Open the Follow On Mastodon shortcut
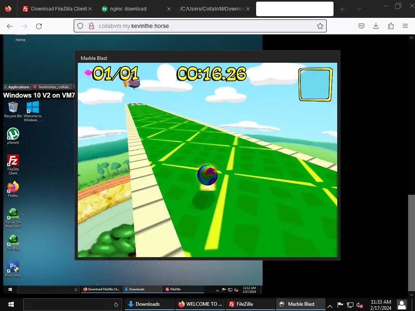The image size is (415, 311). click(x=13, y=218)
